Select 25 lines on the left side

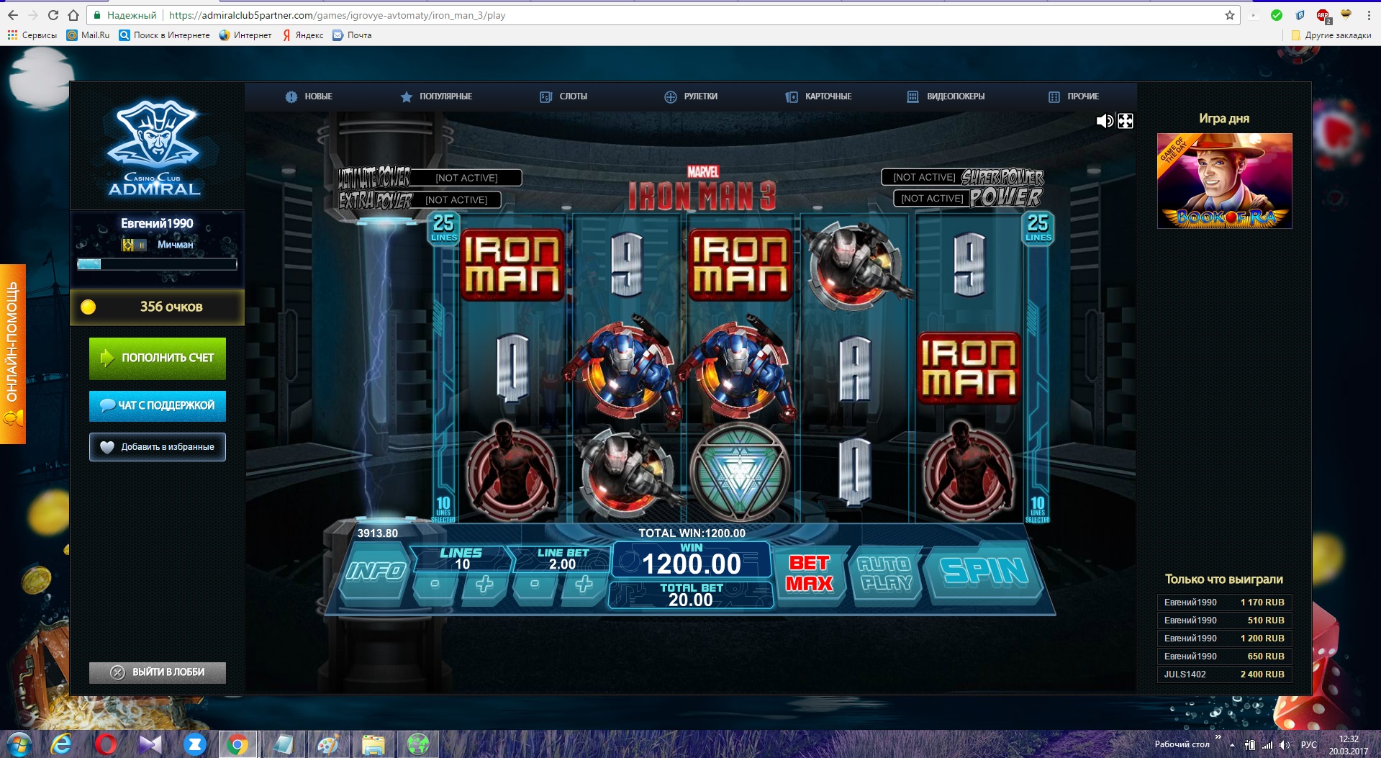pos(443,227)
